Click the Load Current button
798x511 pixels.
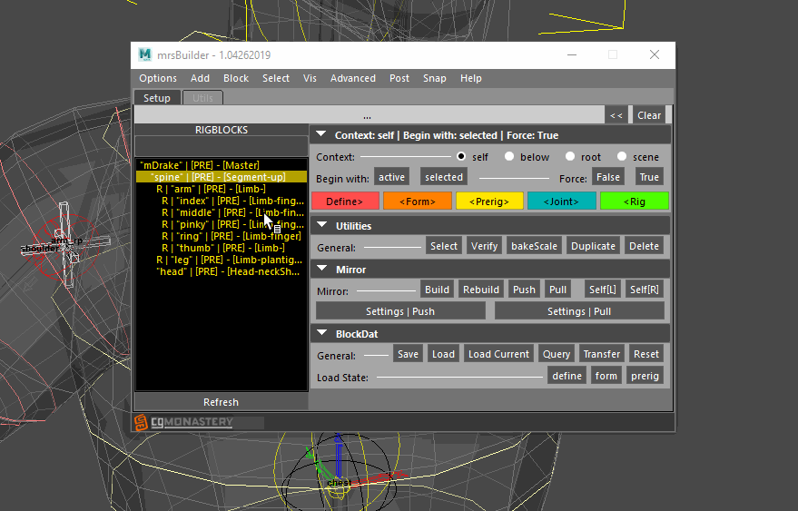(x=498, y=354)
